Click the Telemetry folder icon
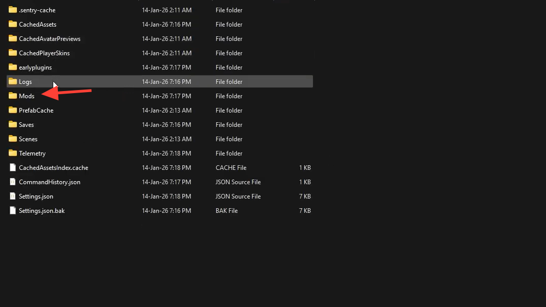546x307 pixels. pyautogui.click(x=13, y=153)
